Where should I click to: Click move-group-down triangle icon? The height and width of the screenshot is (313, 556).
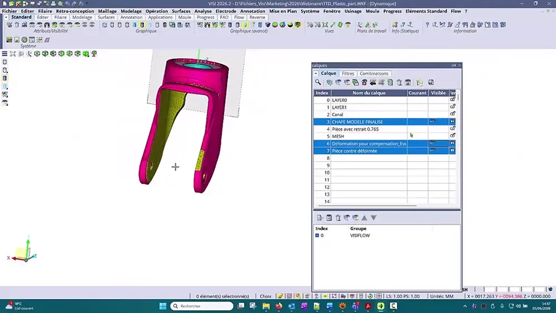point(374,217)
